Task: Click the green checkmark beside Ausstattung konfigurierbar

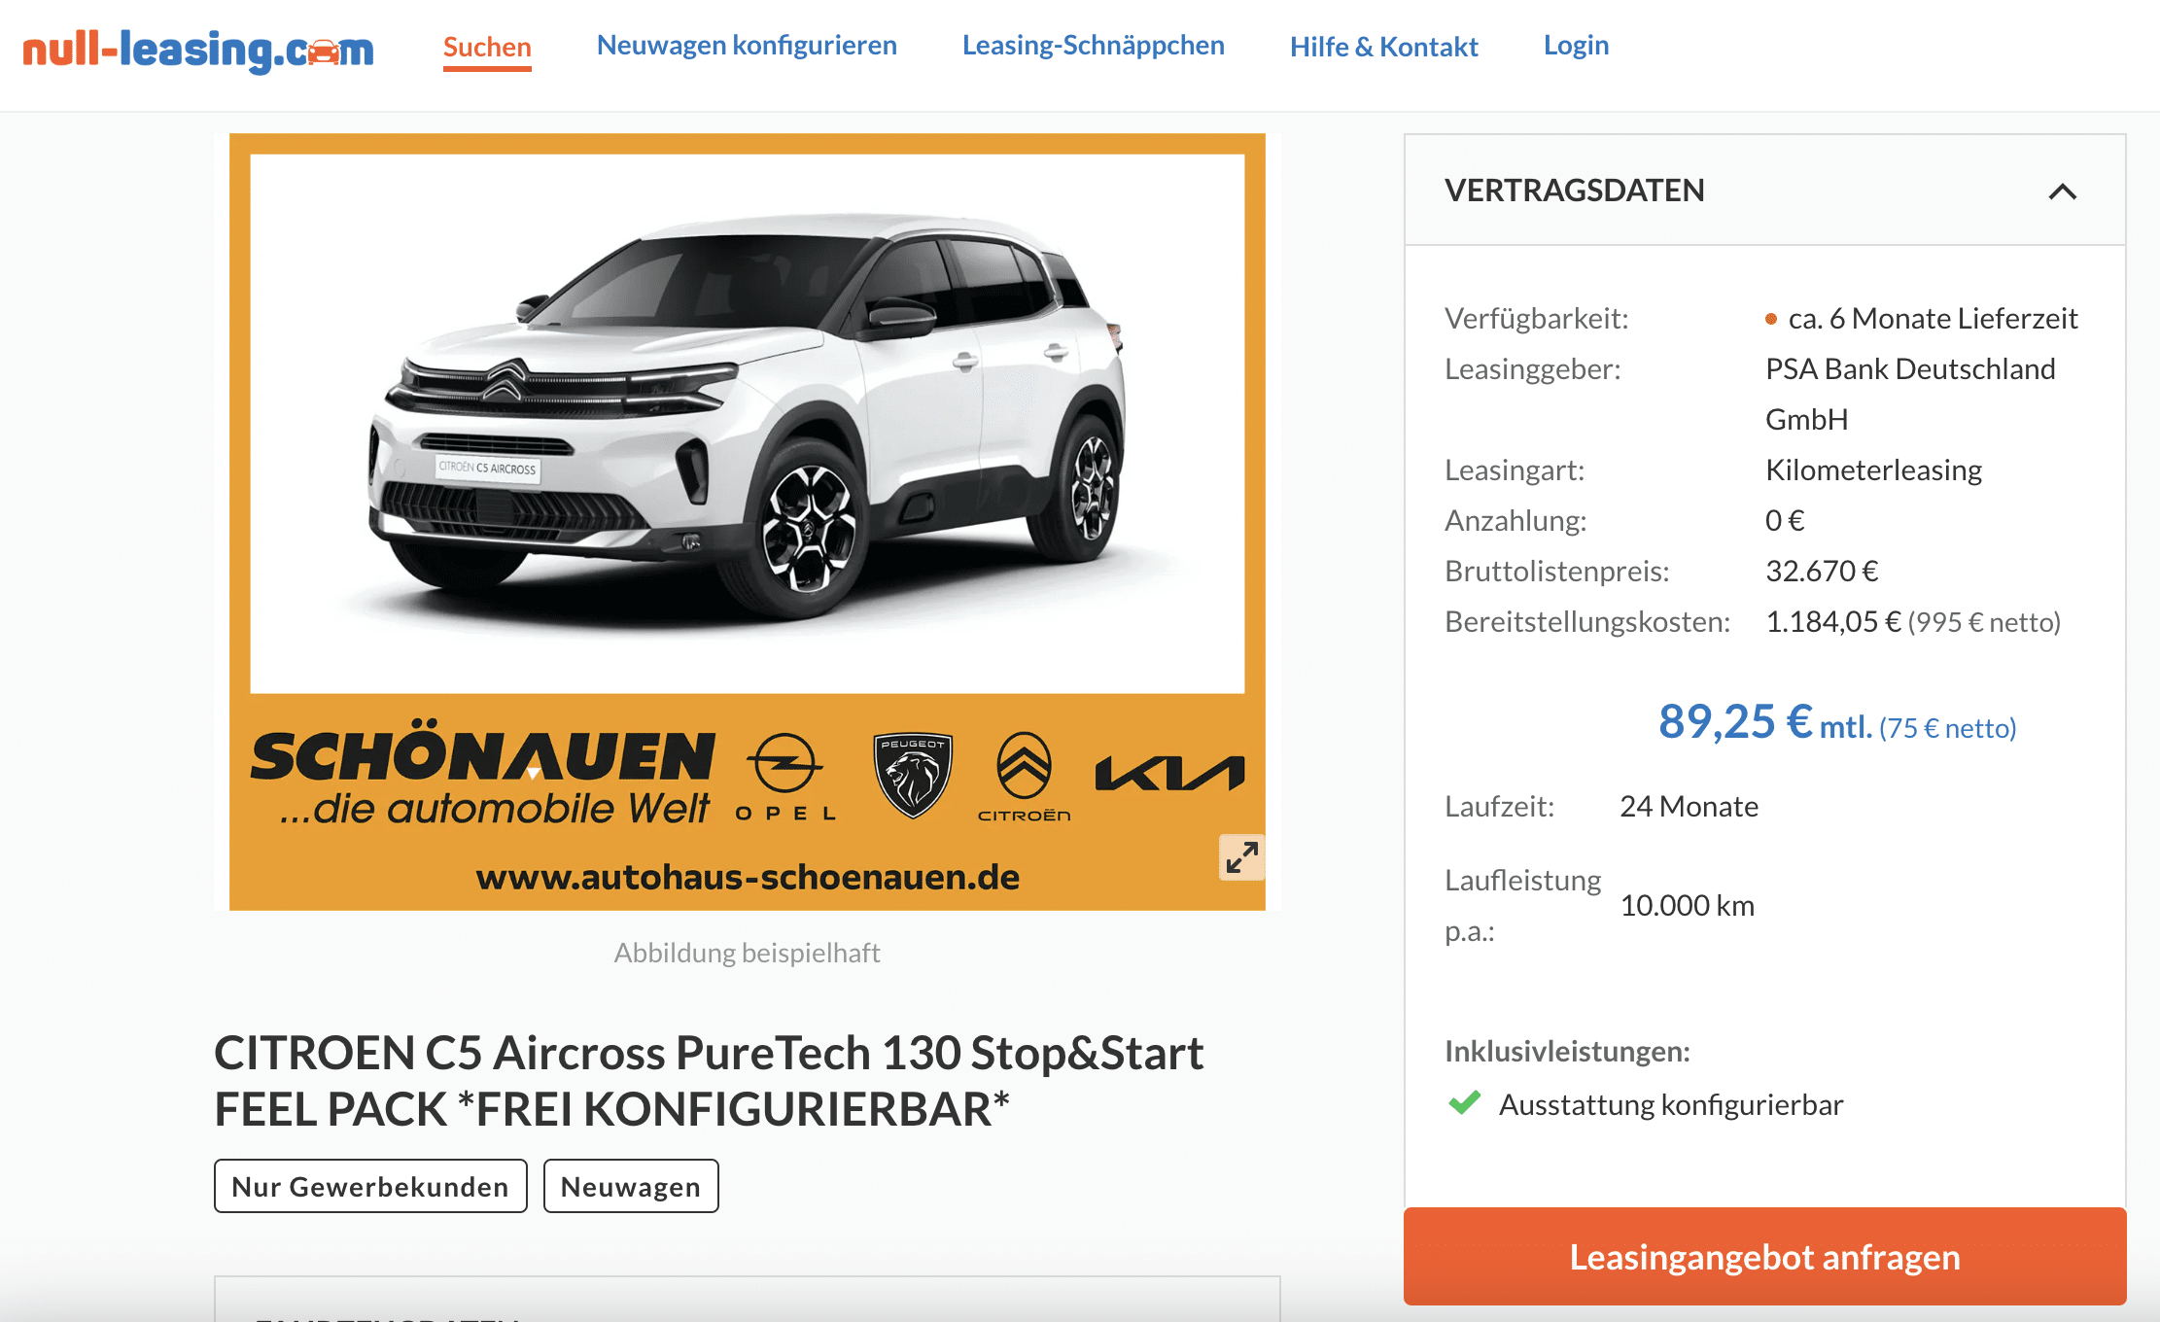Action: 1464,1103
